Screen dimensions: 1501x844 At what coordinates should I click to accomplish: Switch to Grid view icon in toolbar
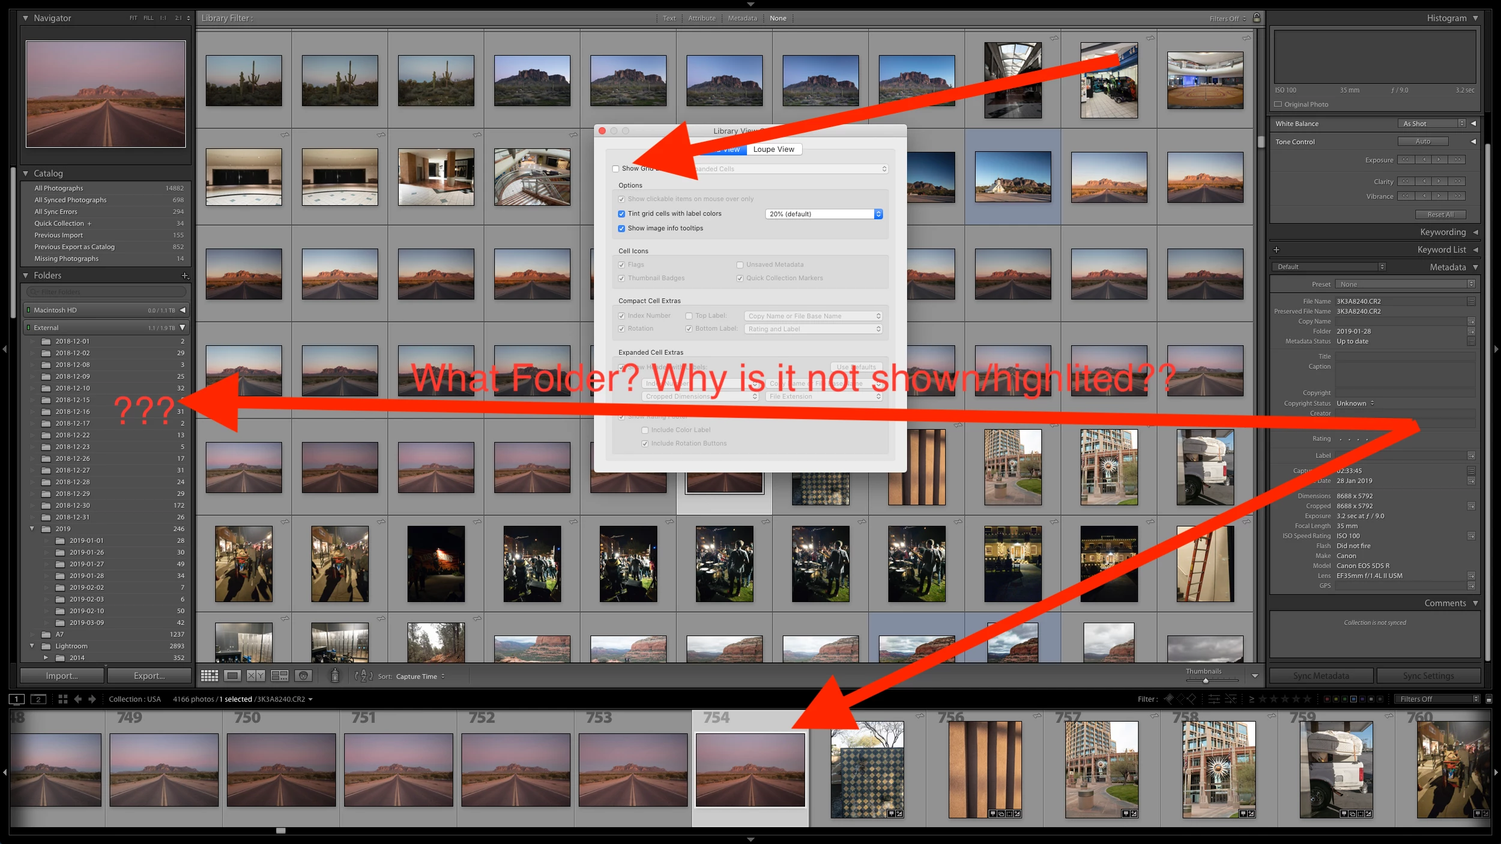pos(209,676)
